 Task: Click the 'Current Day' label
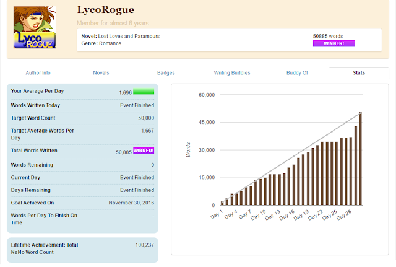click(x=25, y=178)
